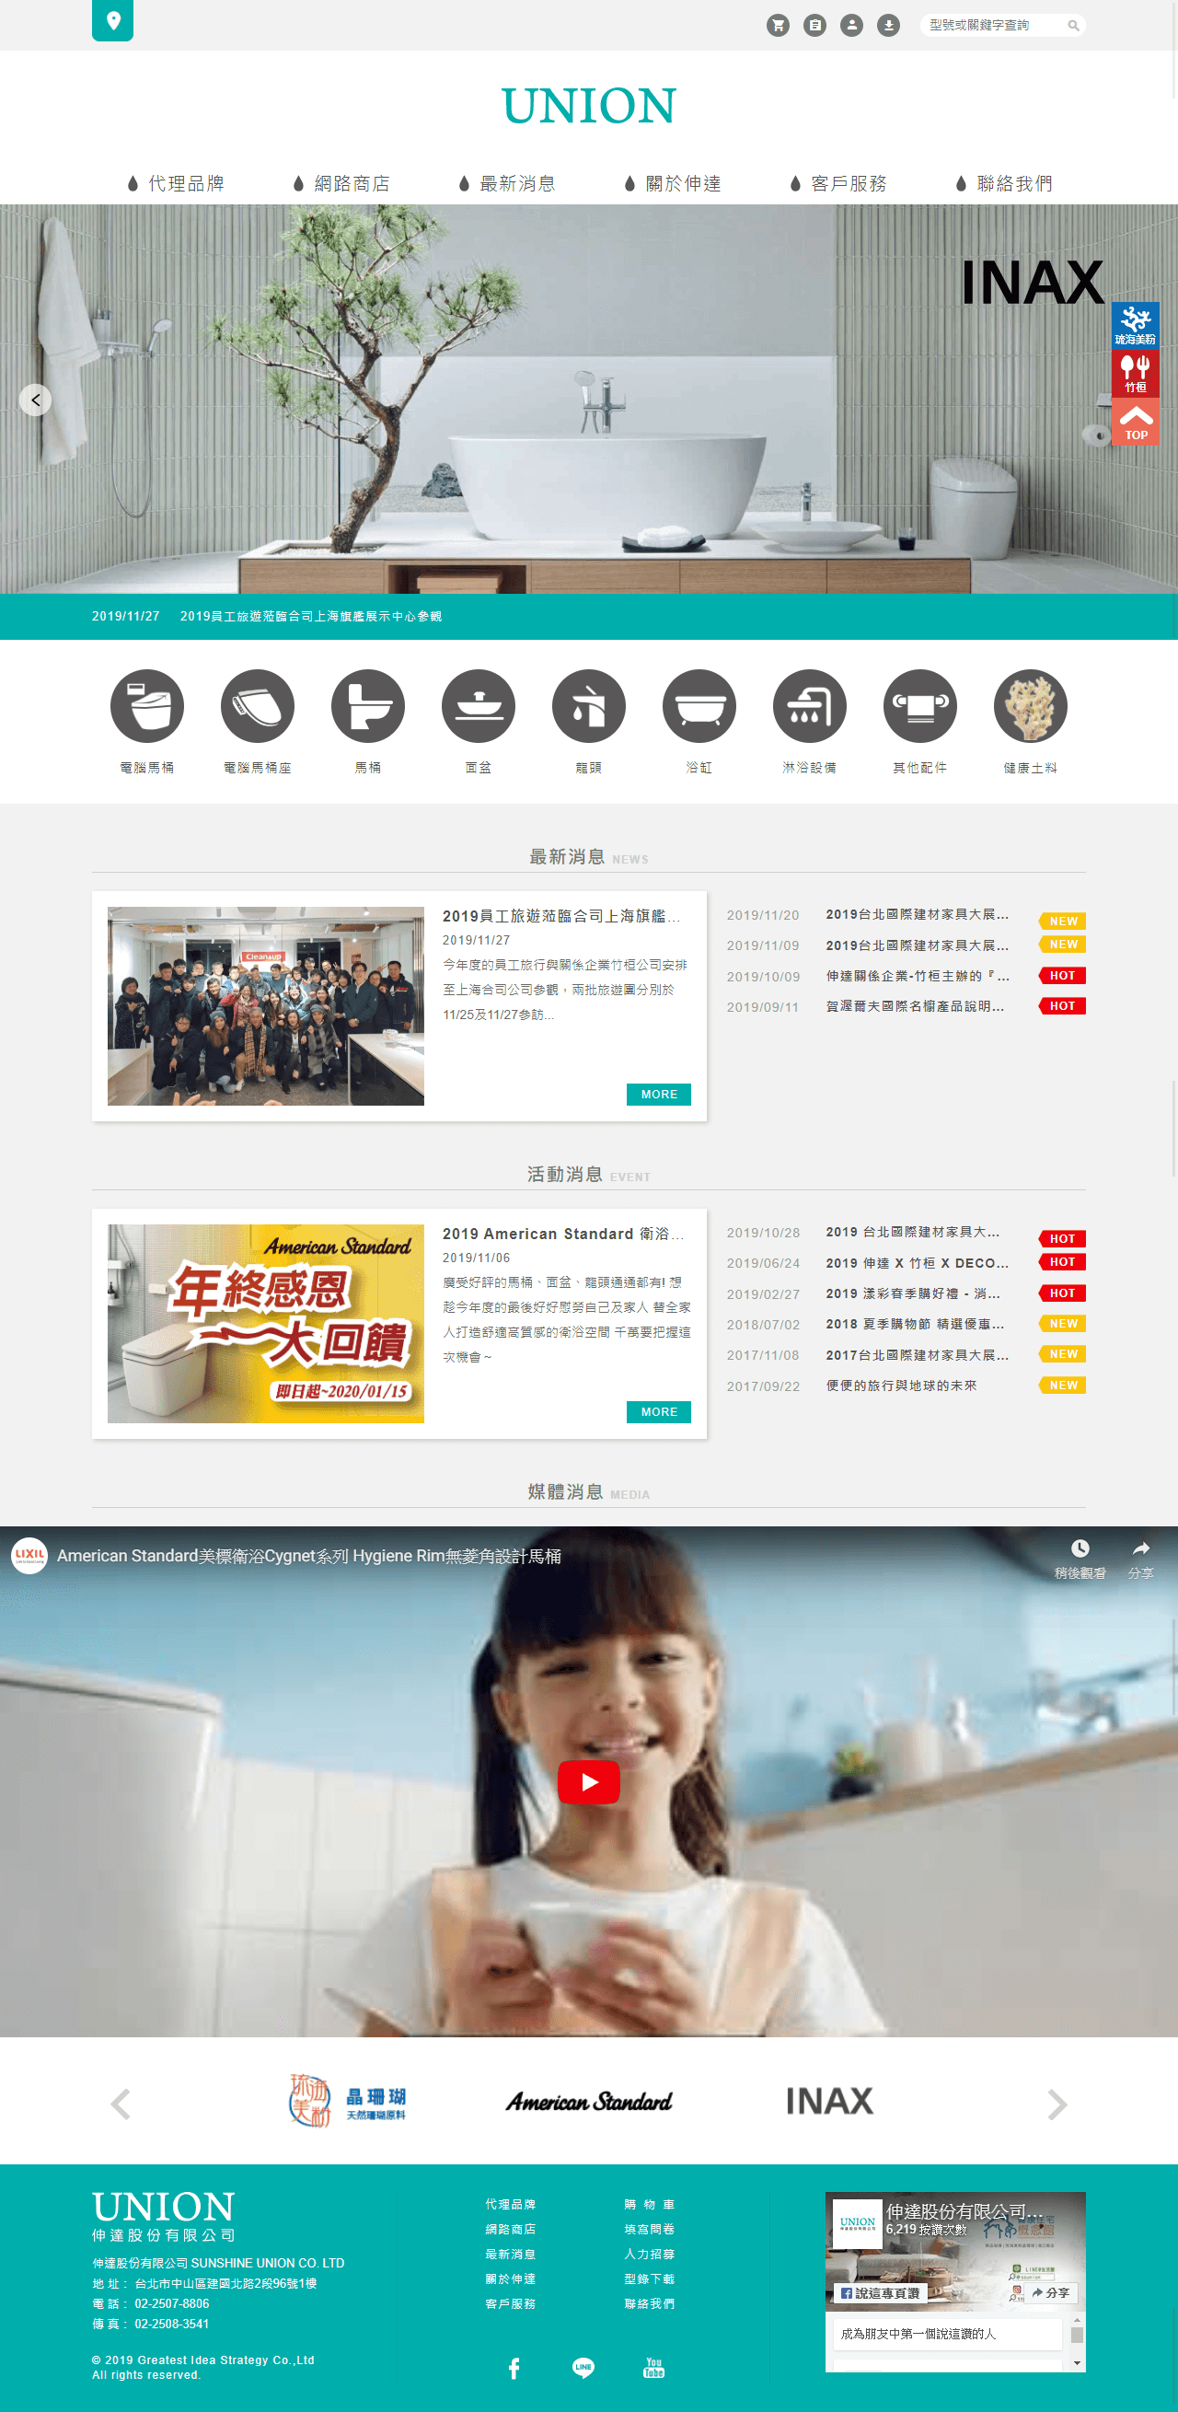Open the footer Facebook icon

coord(514,2368)
